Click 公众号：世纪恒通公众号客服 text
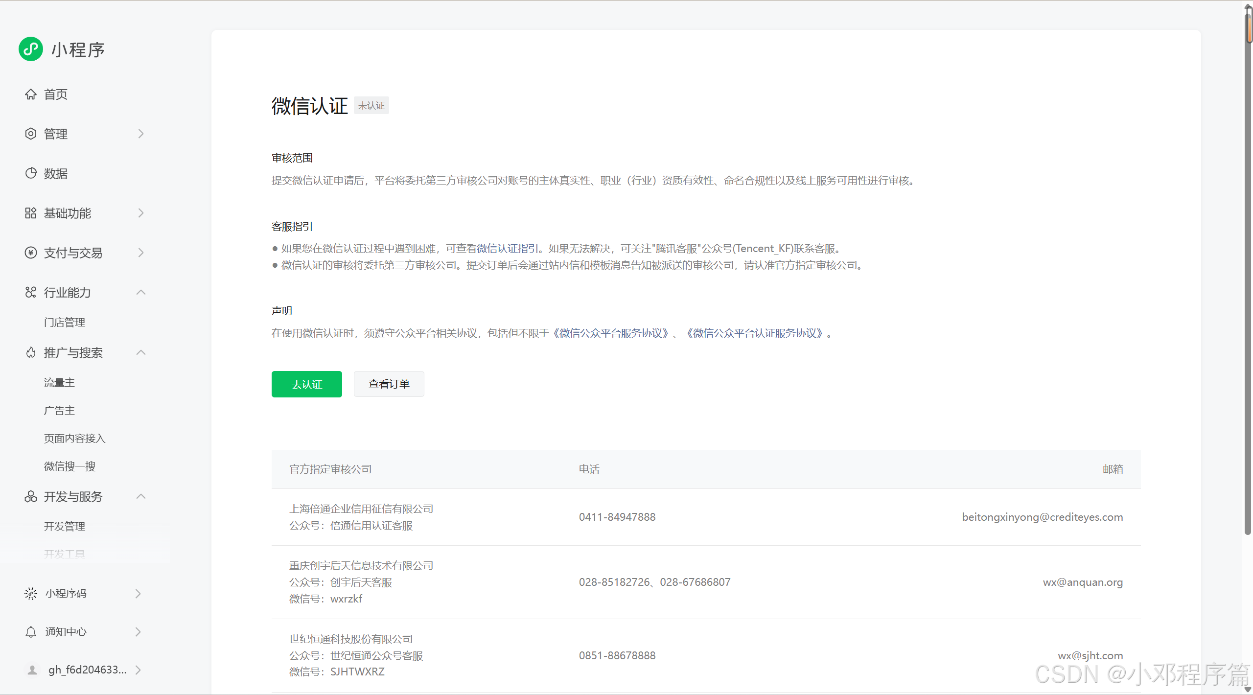Screen dimensions: 1253x695 tap(356, 656)
